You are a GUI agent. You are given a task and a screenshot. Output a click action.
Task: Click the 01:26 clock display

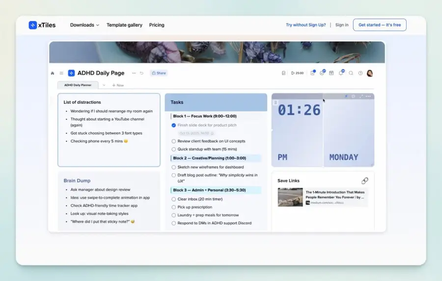(299, 110)
